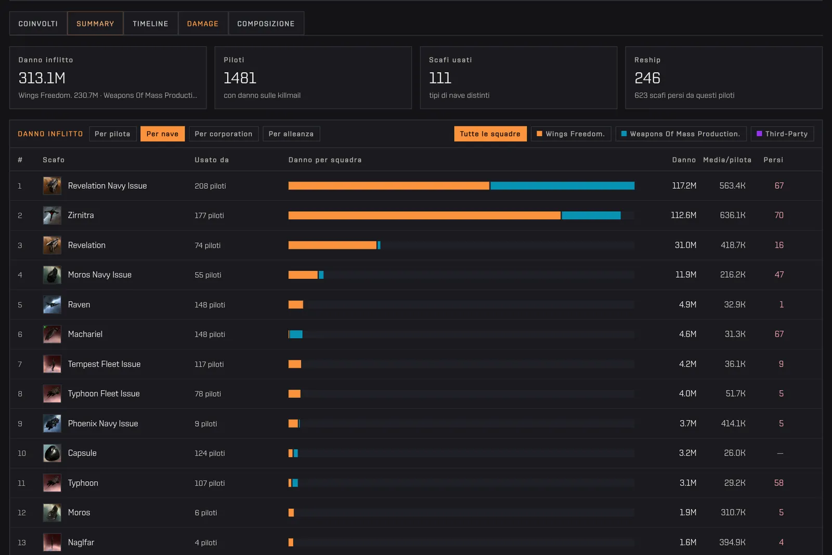
Task: Switch to the Summary tab
Action: [95, 23]
